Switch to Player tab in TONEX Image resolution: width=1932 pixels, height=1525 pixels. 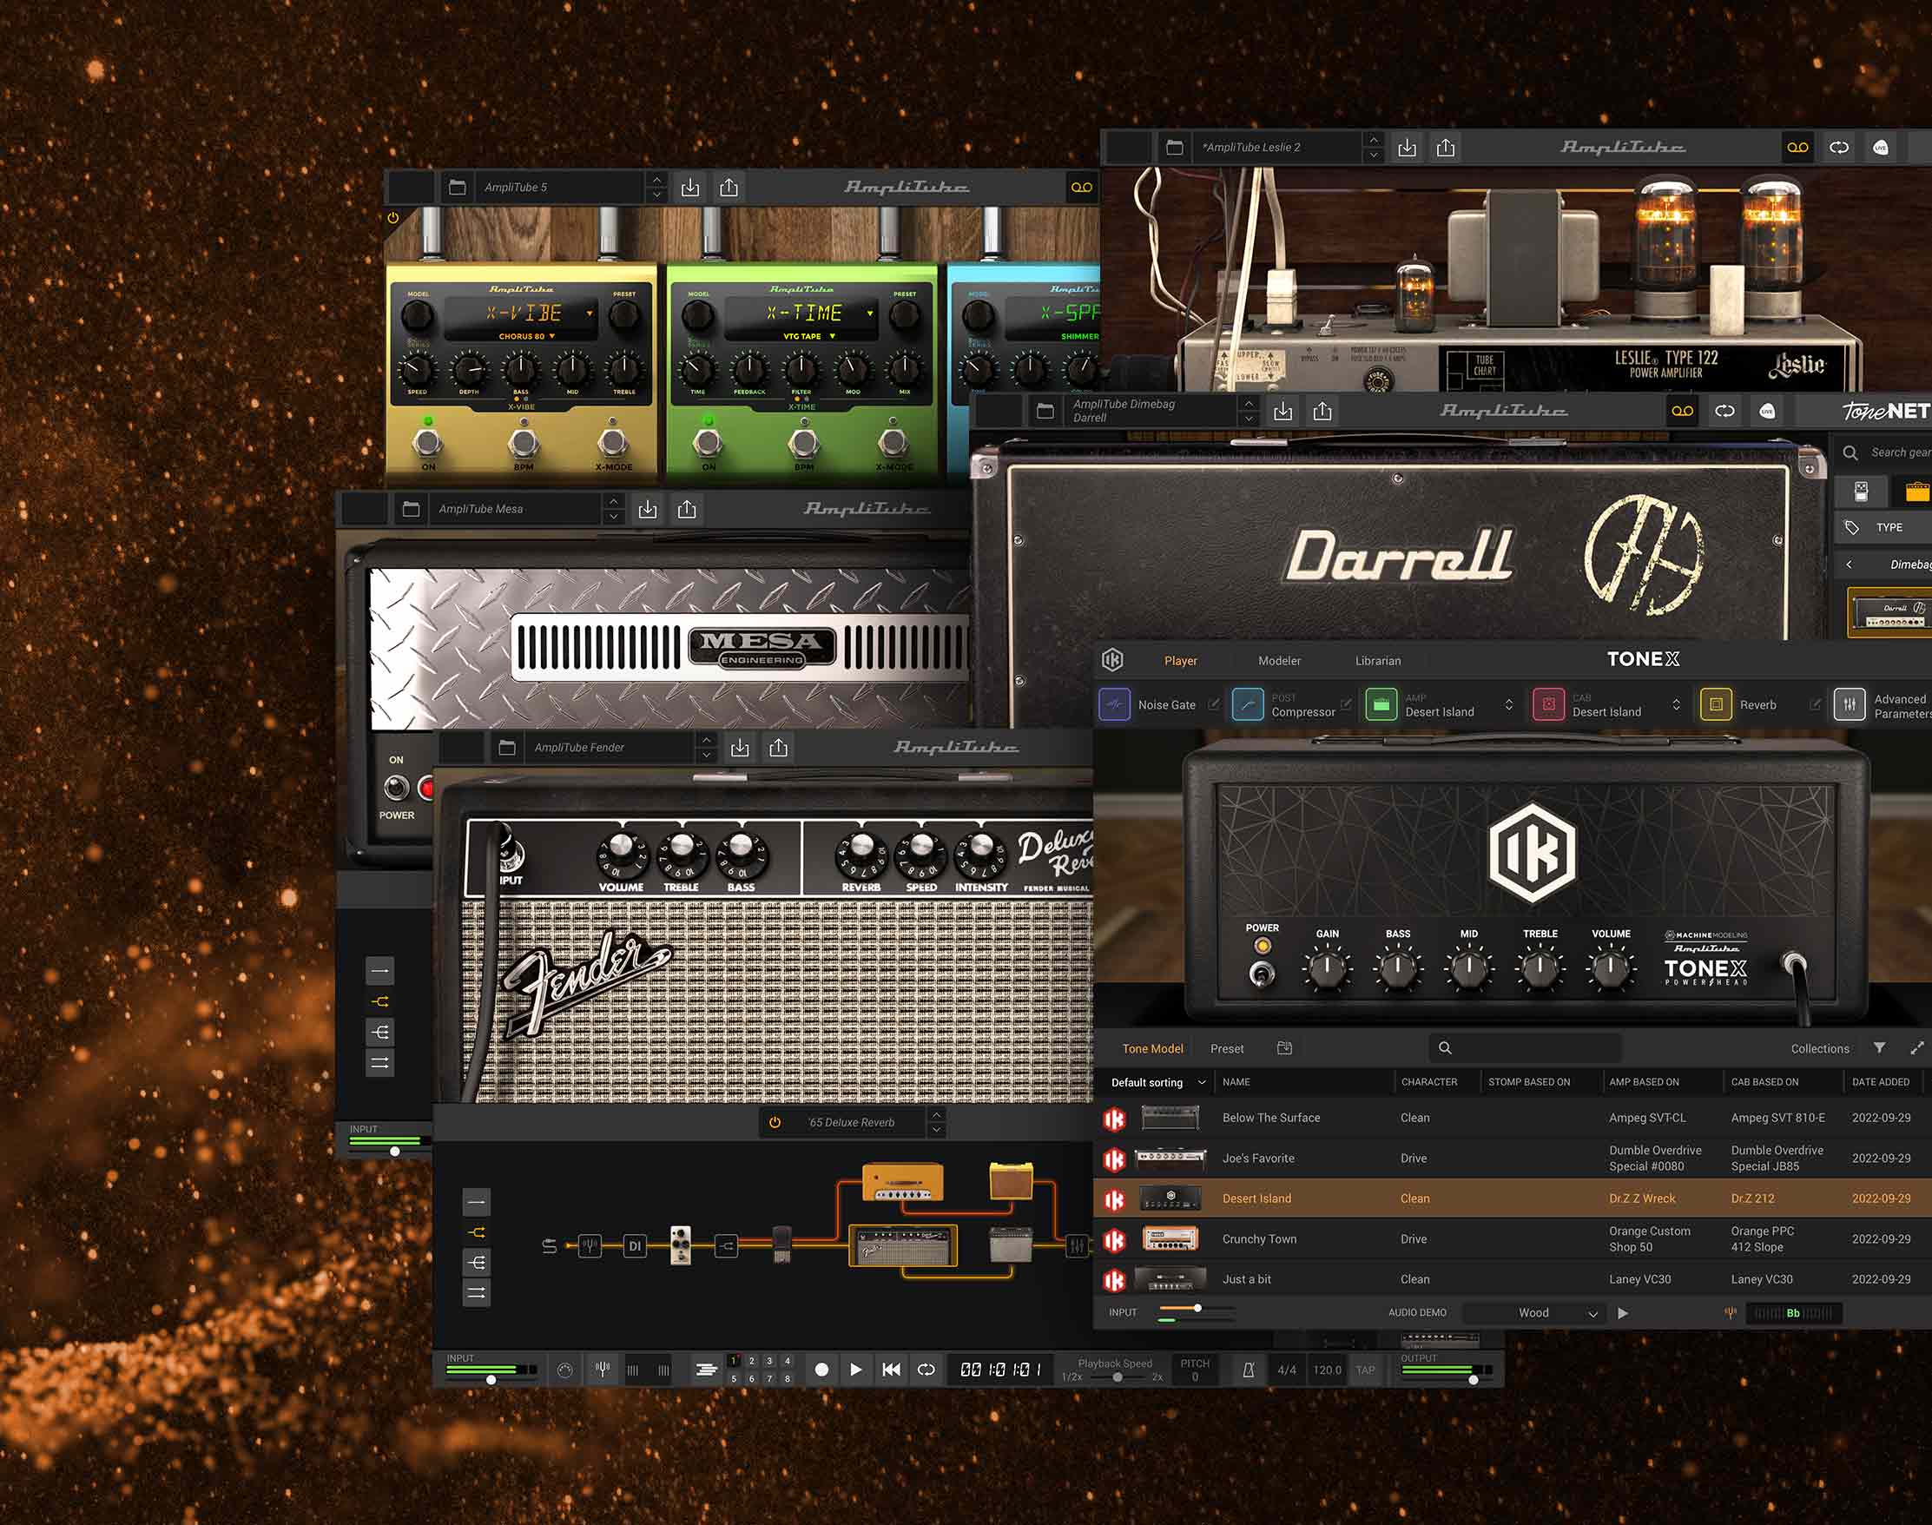(x=1180, y=661)
